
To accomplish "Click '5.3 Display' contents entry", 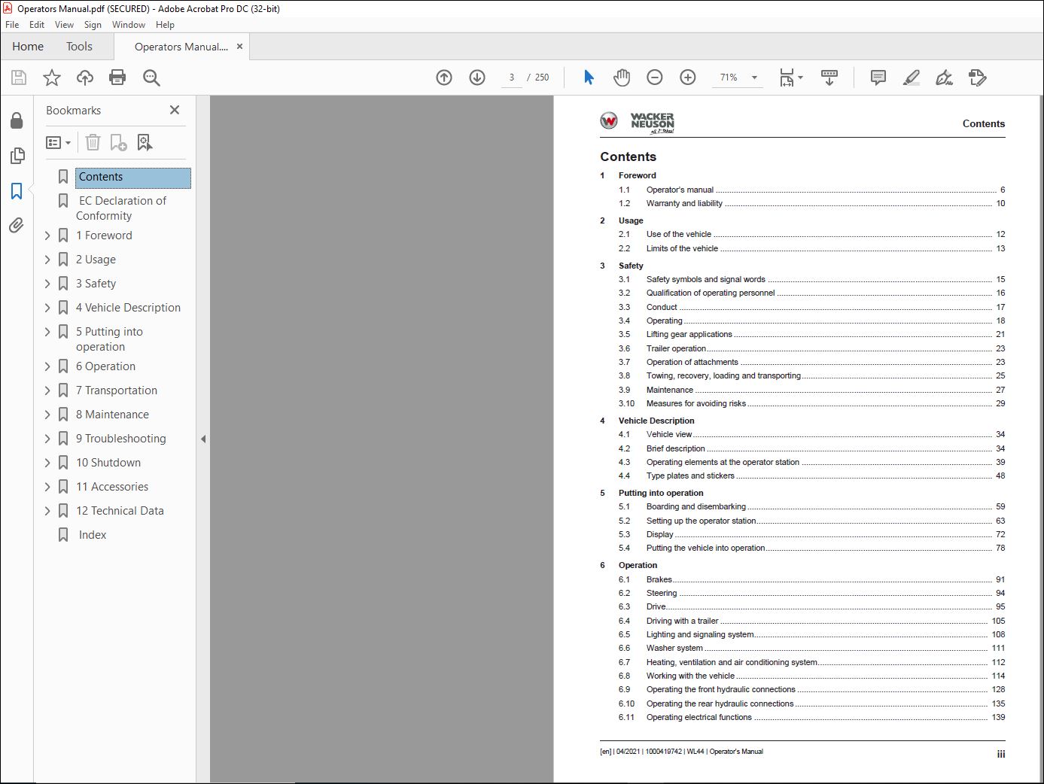I will click(811, 534).
